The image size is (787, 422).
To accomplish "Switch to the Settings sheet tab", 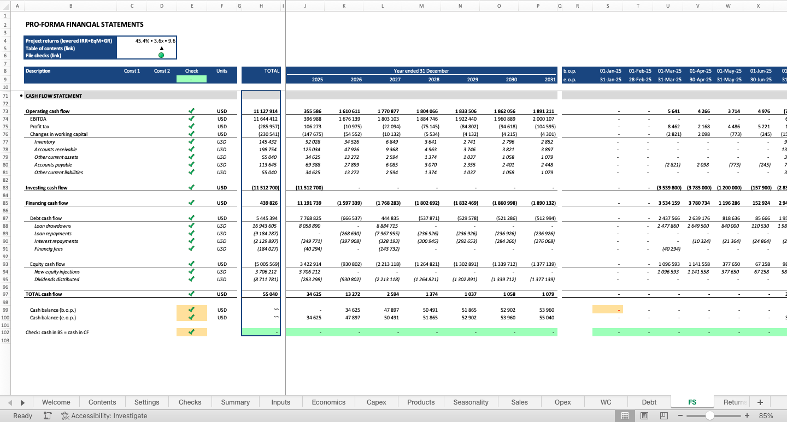I will click(146, 402).
